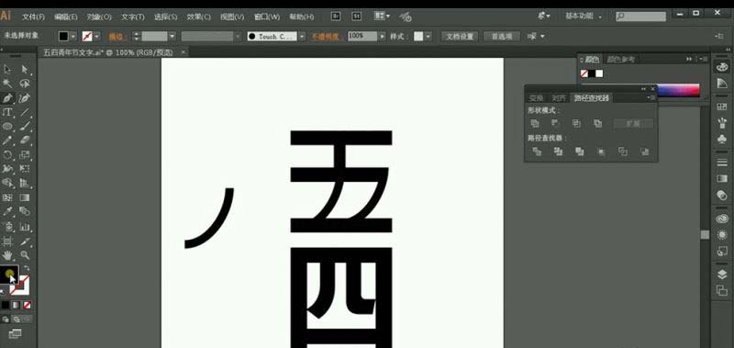Click the St stock icon in menu bar
Screen dimensions: 734x348
click(x=357, y=17)
